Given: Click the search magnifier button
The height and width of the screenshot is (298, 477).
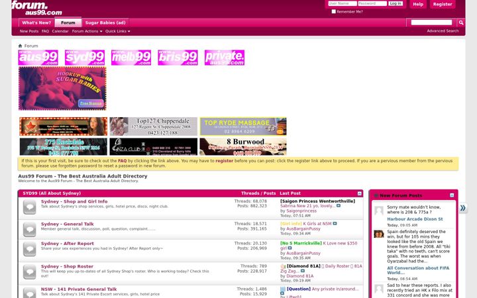Looking at the screenshot, I should pos(461,23).
